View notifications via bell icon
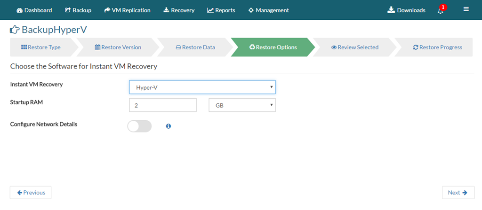The image size is (482, 210). [x=441, y=10]
